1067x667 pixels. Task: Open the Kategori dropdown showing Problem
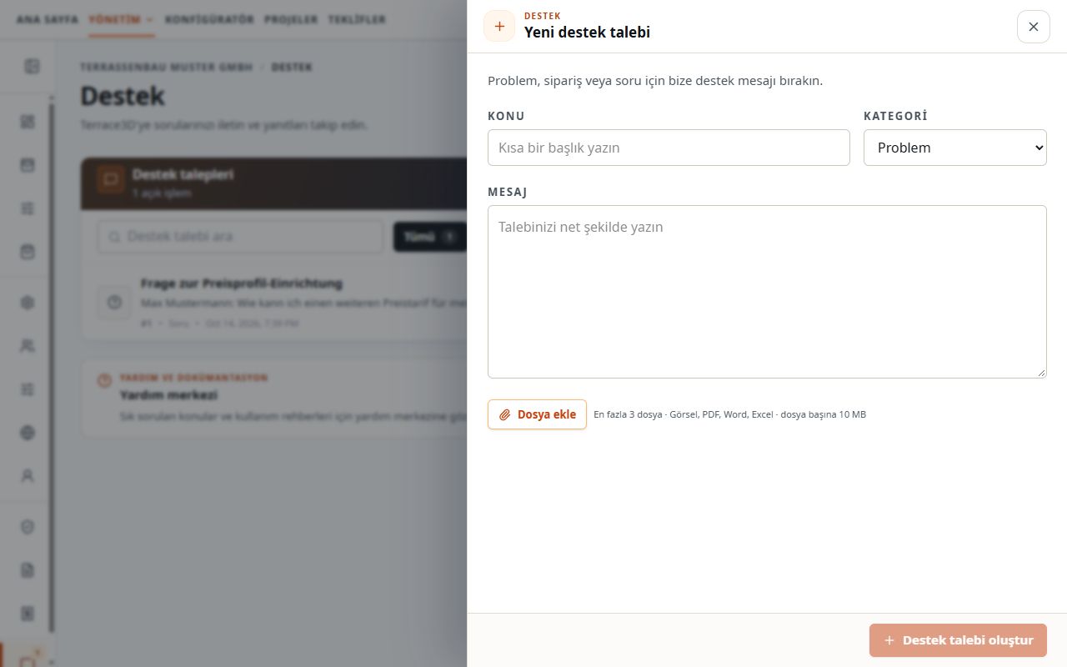point(955,148)
